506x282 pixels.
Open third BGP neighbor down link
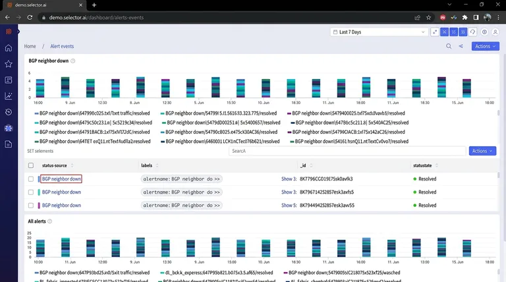pos(61,205)
